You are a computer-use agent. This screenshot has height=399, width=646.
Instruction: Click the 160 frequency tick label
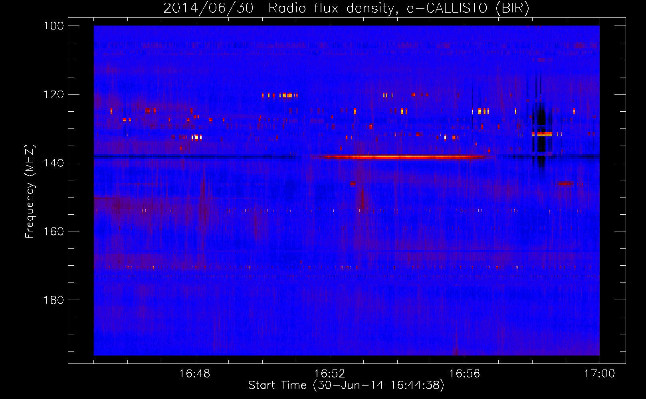[54, 231]
